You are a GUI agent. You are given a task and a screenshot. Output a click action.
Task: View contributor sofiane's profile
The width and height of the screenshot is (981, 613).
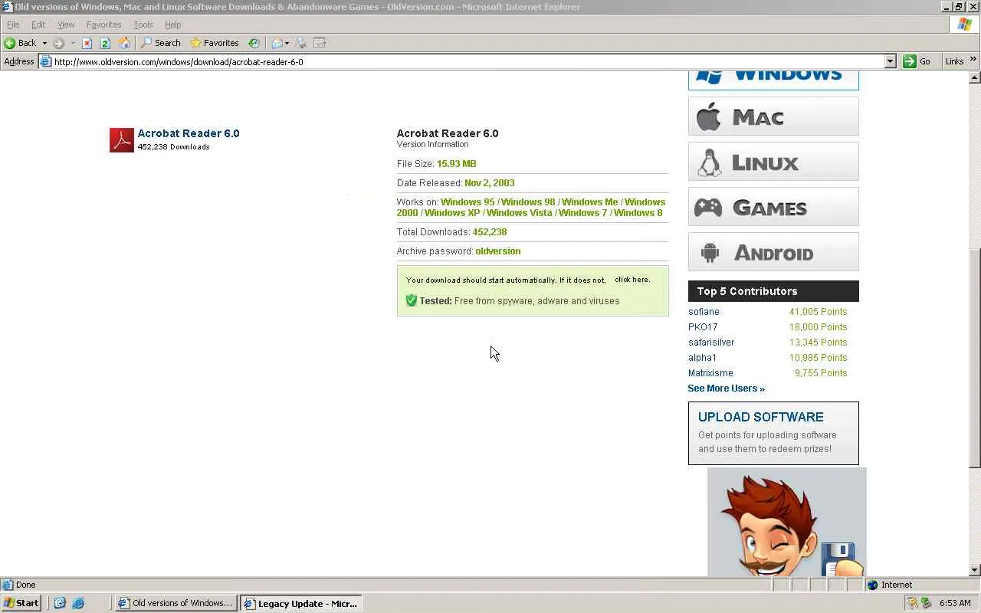[704, 312]
